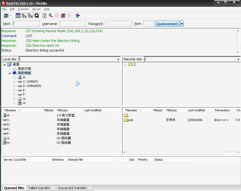Open the Local site path dropdown
Screen dimensions: 241x191
click(118, 60)
